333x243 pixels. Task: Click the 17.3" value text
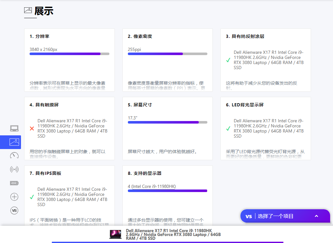(133, 118)
